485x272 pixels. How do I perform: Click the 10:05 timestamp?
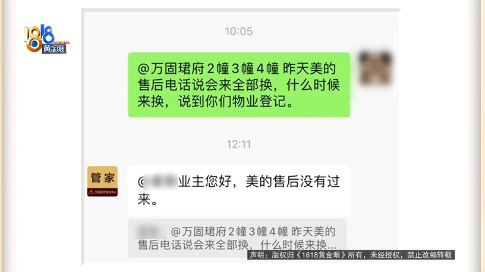click(x=238, y=32)
